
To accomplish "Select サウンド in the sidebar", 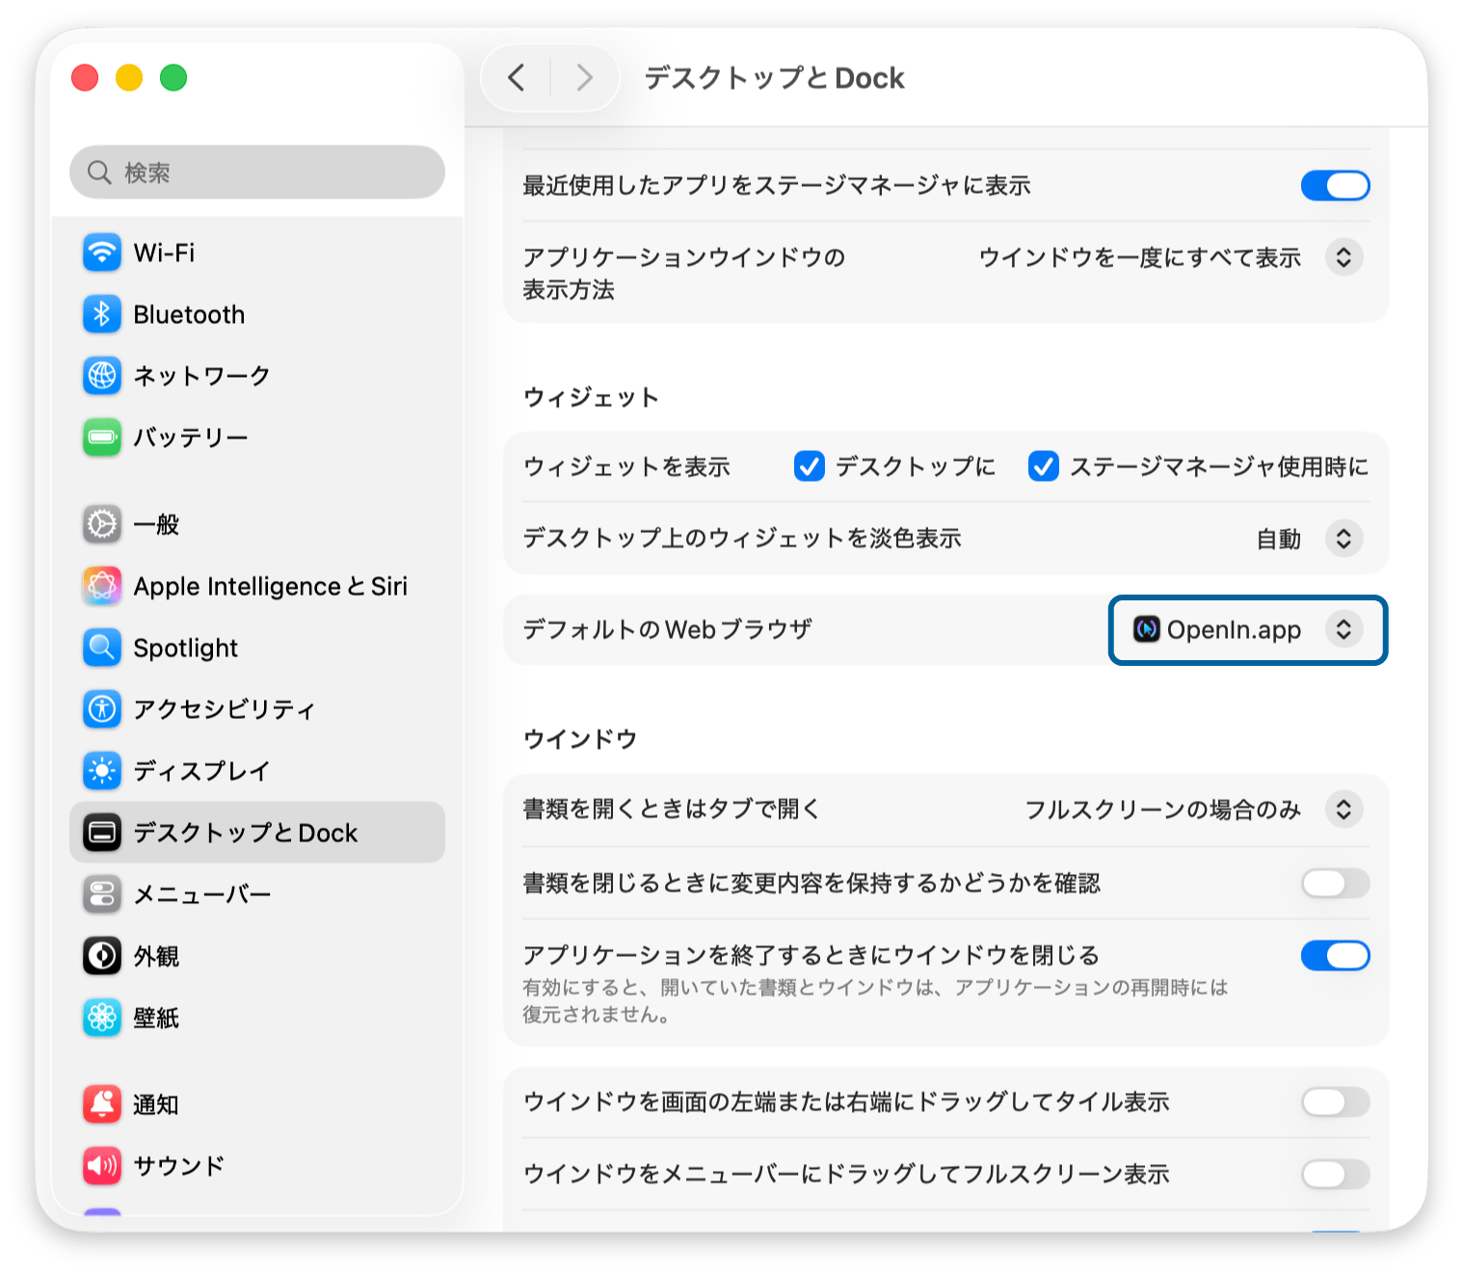I will pos(257,1166).
